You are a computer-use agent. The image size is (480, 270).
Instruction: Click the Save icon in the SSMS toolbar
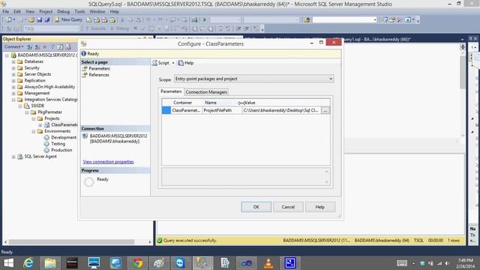pyautogui.click(x=40, y=20)
